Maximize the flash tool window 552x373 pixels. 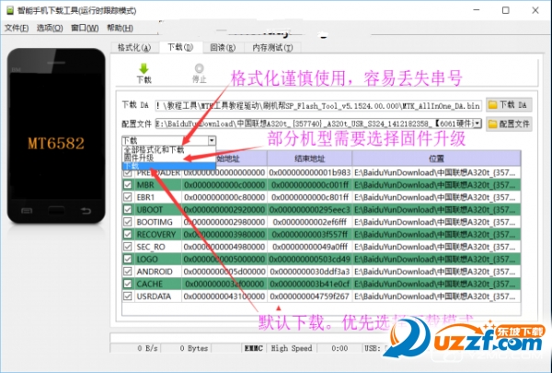pyautogui.click(x=505, y=10)
